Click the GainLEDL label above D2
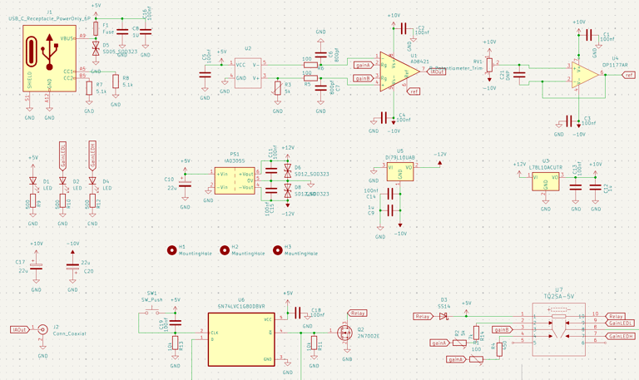 pos(62,156)
